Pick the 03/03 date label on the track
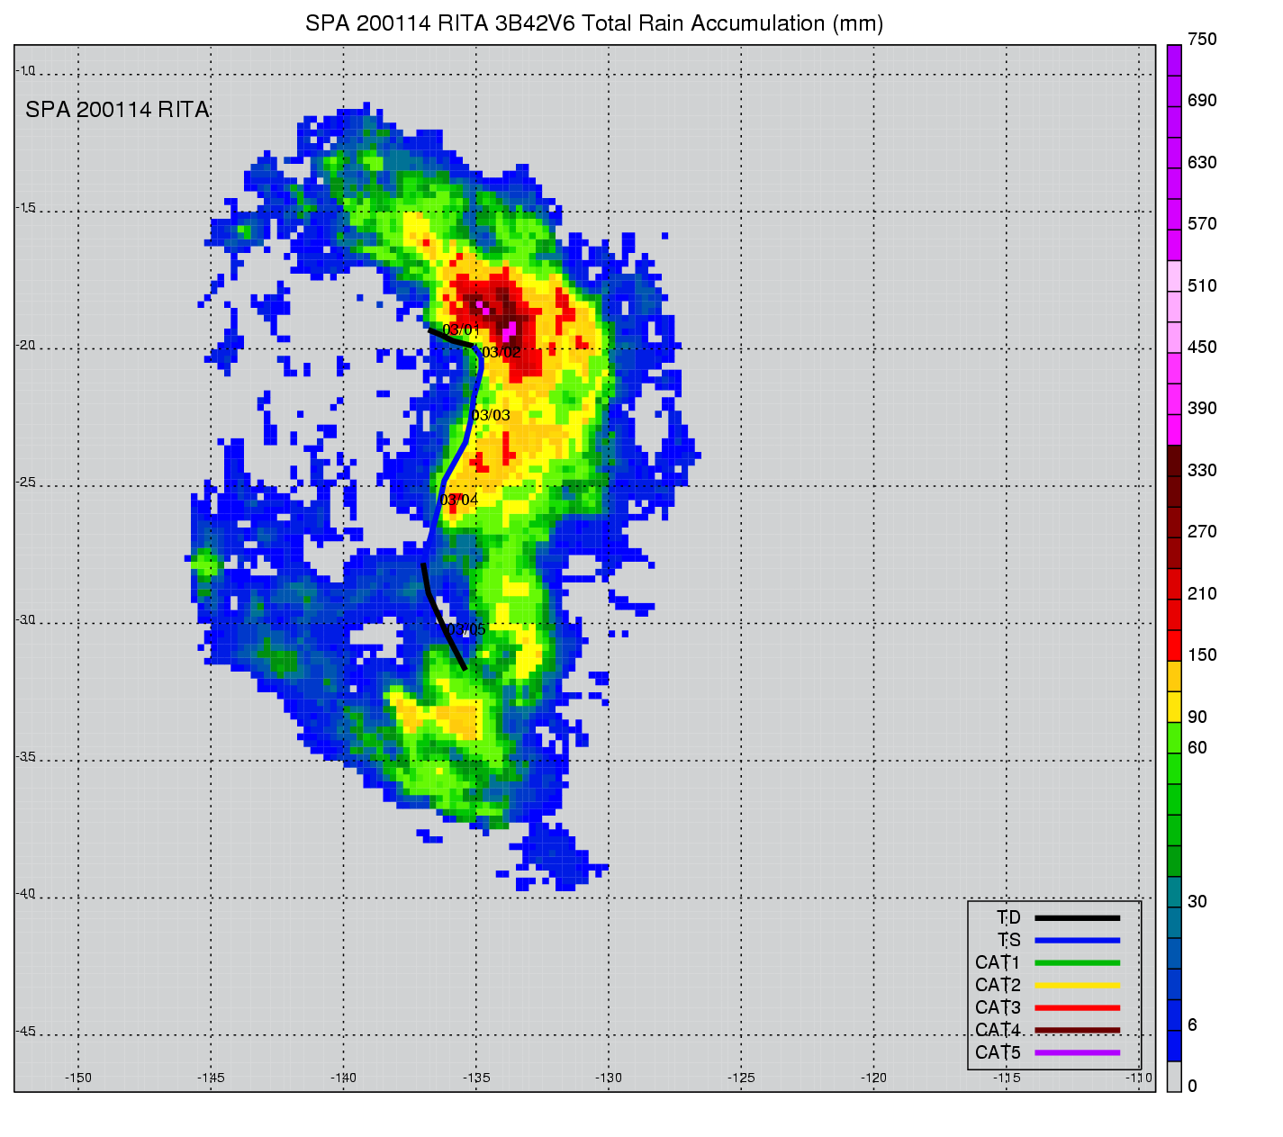Viewport: 1283px width, 1137px height. (491, 415)
